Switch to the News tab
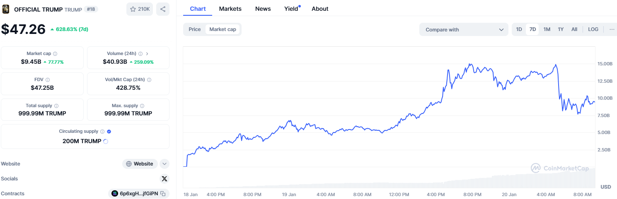The width and height of the screenshot is (617, 199). pyautogui.click(x=263, y=9)
